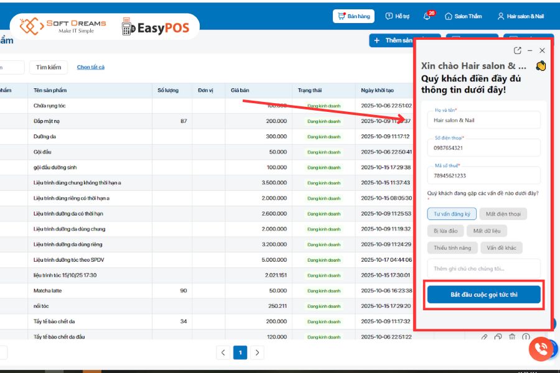Image resolution: width=560 pixels, height=373 pixels.
Task: Open the 'Bán hàng' sales tab
Action: tap(353, 16)
